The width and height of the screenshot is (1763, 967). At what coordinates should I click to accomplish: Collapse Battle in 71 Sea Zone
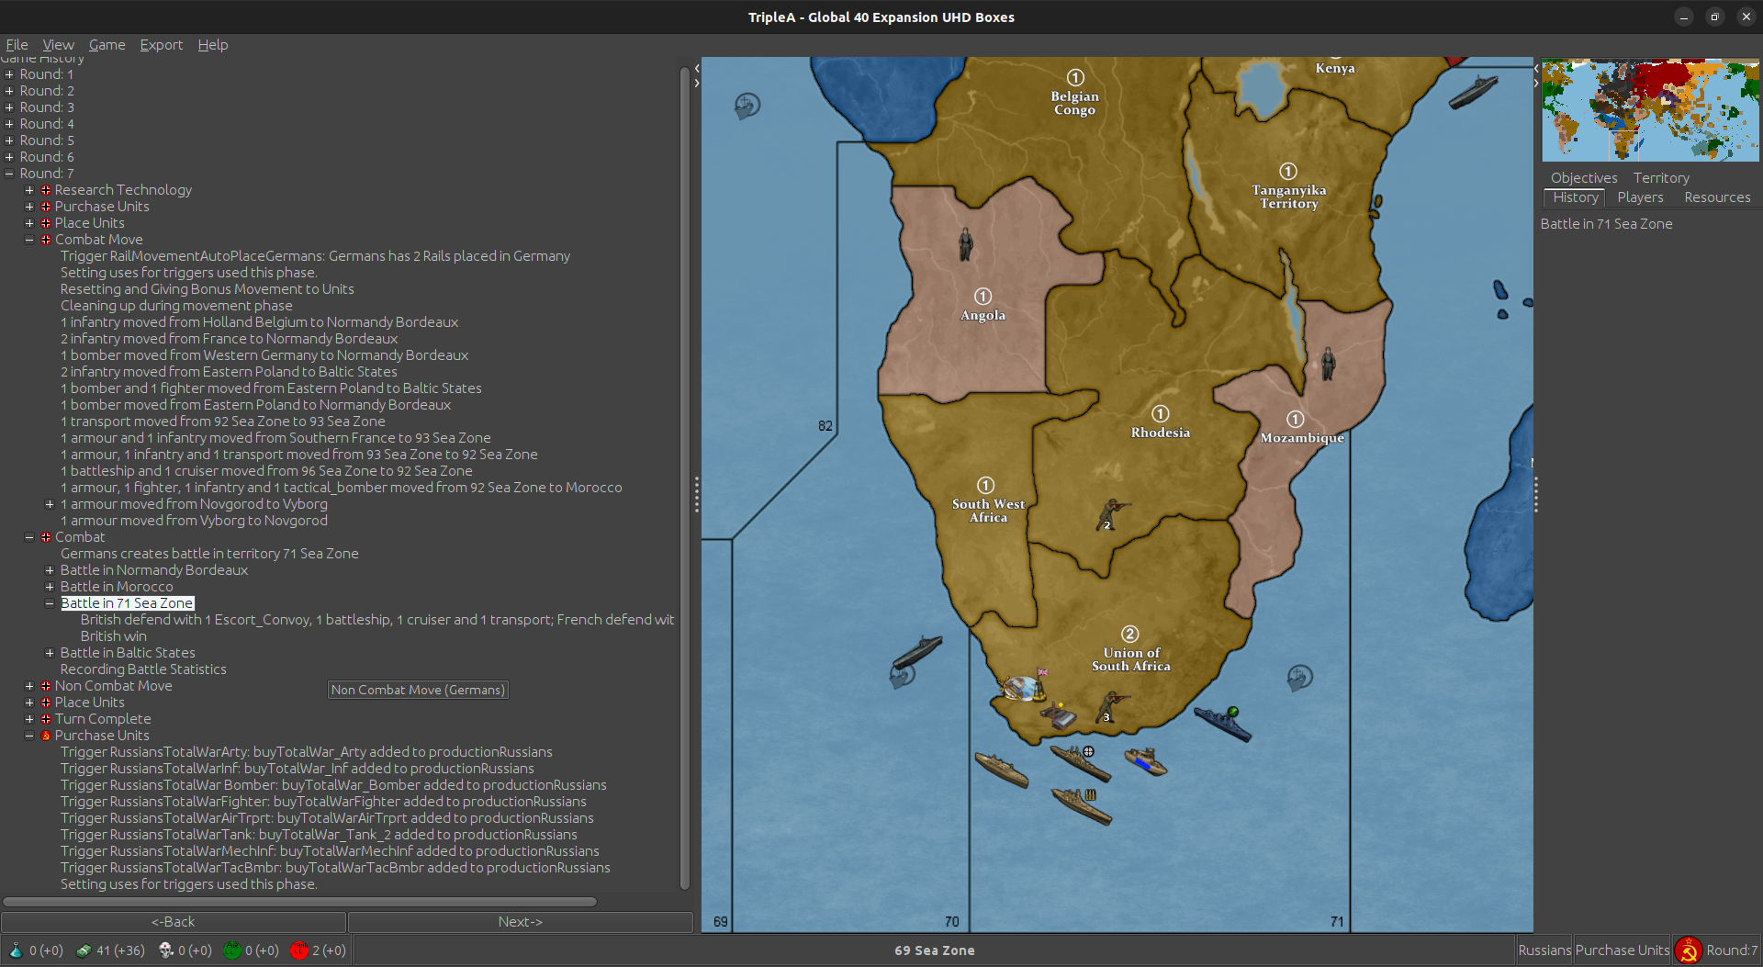tap(50, 603)
